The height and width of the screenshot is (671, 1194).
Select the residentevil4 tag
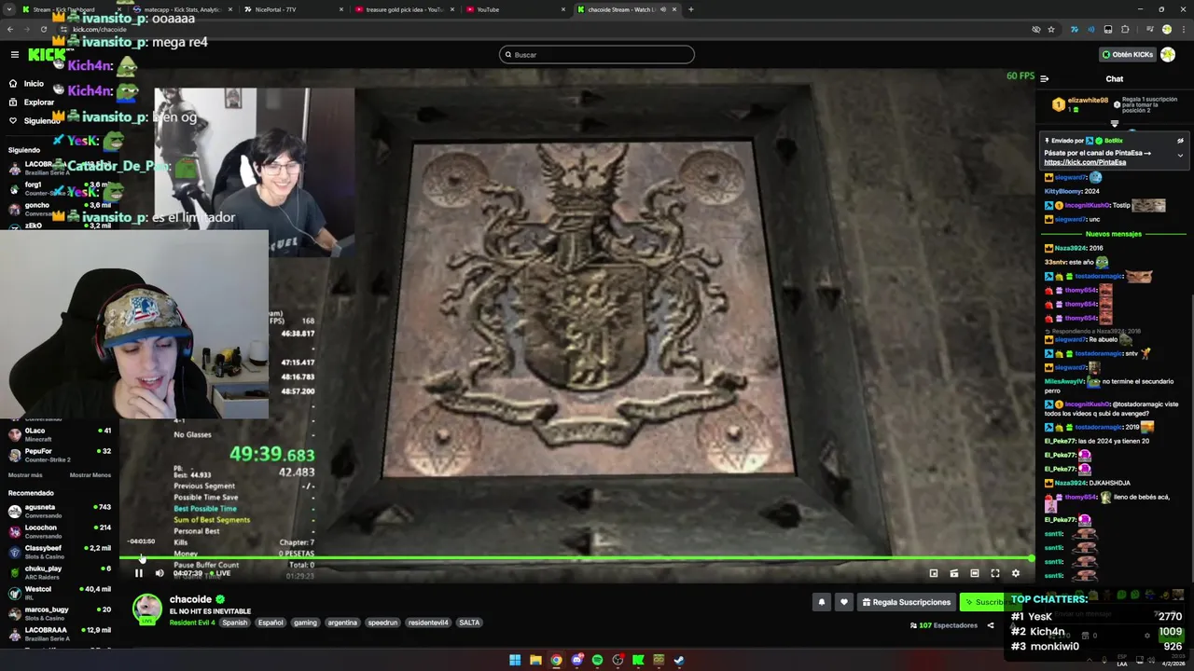point(428,623)
